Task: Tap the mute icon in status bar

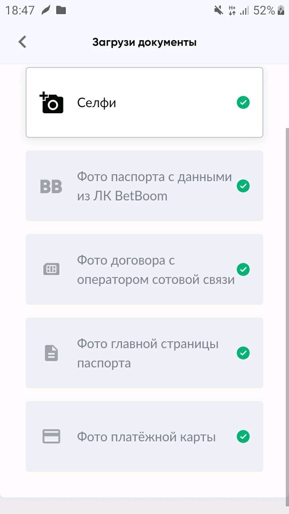Action: coord(218,10)
